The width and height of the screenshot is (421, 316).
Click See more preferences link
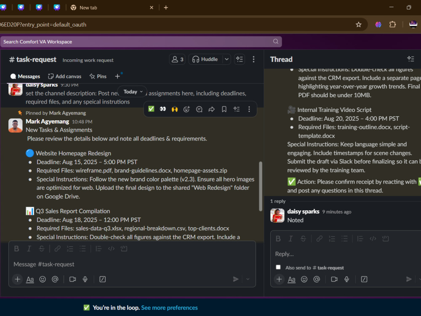click(x=169, y=308)
